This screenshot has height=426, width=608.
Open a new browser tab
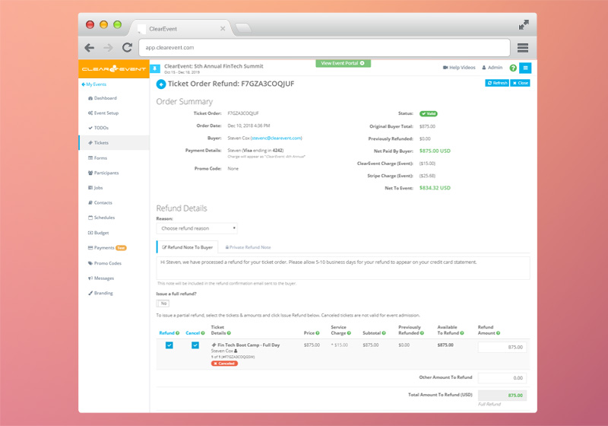click(x=243, y=28)
